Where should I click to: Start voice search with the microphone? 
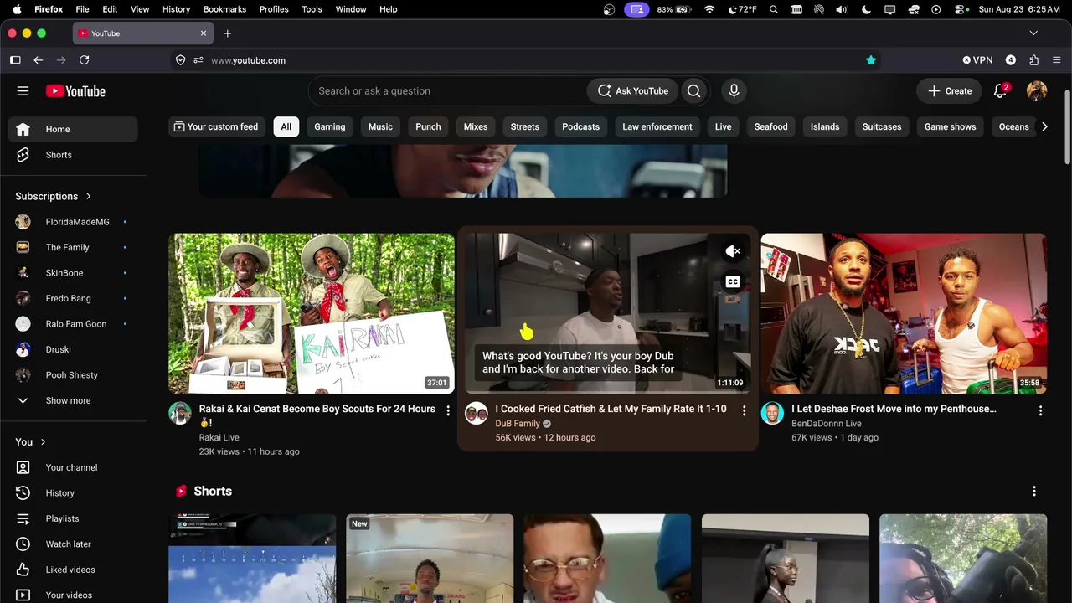coord(734,91)
